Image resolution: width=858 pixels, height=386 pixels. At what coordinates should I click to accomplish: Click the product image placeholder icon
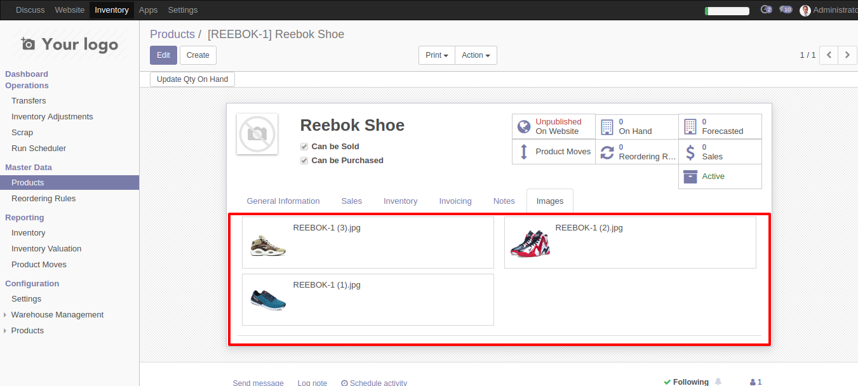pos(257,134)
